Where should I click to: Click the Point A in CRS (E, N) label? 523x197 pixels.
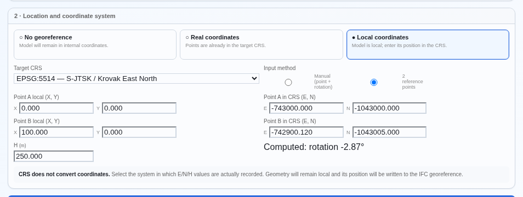tap(289, 97)
